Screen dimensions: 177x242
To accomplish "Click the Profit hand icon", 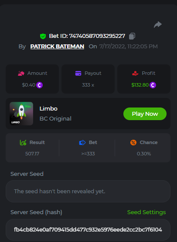I will [x=135, y=73].
